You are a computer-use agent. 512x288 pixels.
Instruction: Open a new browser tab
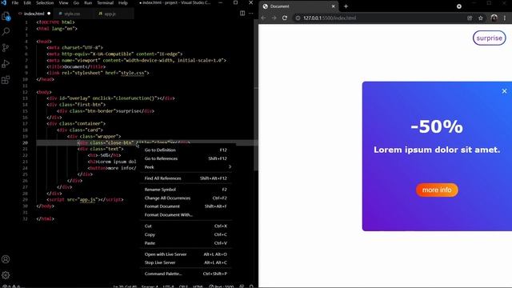[x=346, y=6]
